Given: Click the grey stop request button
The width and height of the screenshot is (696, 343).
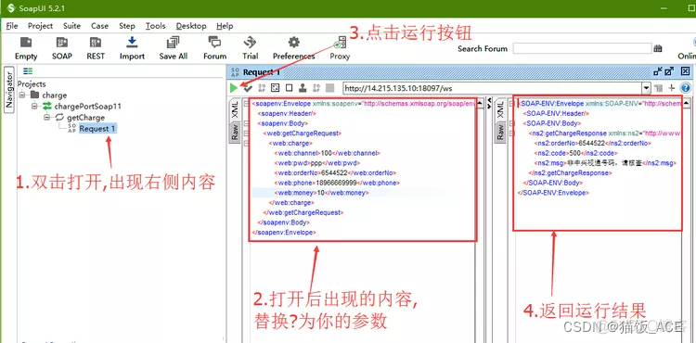Looking at the screenshot, I should 329,88.
